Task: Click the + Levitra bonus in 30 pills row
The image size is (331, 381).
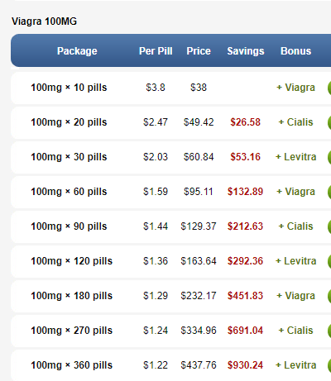Action: point(295,157)
